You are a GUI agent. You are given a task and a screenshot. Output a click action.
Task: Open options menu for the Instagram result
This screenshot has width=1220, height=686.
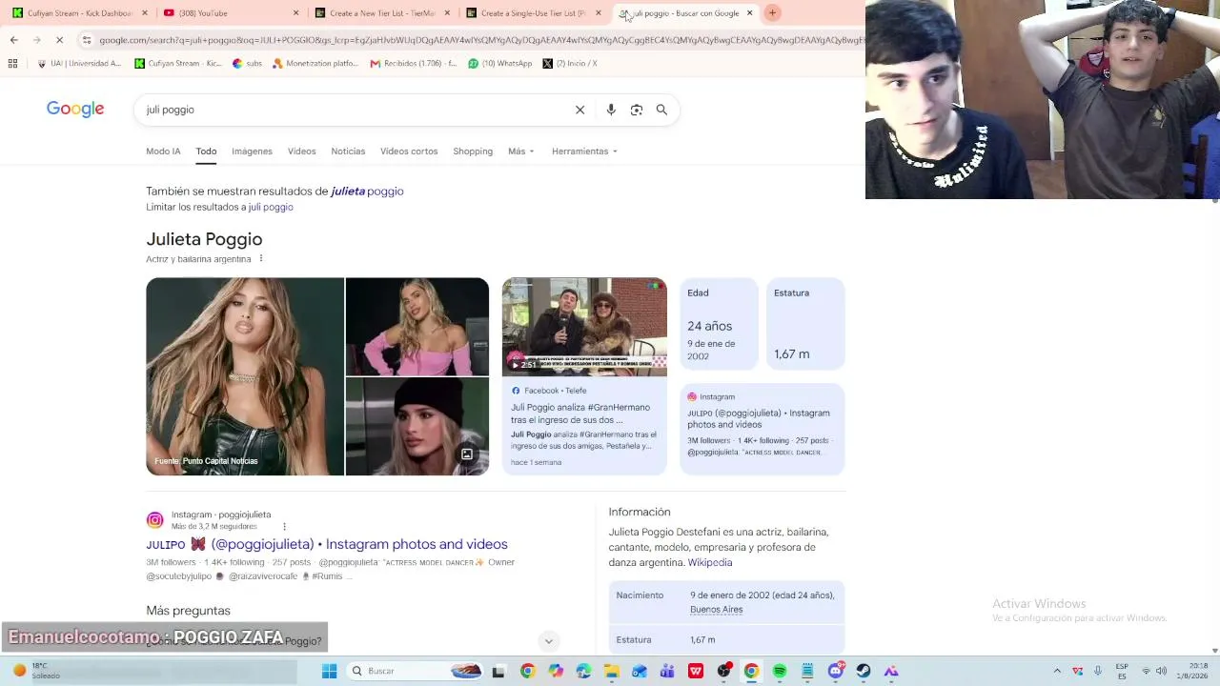[x=284, y=526]
